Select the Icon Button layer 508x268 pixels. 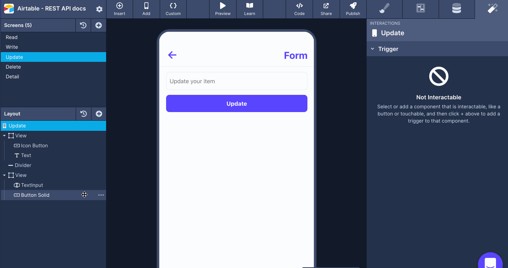pyautogui.click(x=53, y=145)
